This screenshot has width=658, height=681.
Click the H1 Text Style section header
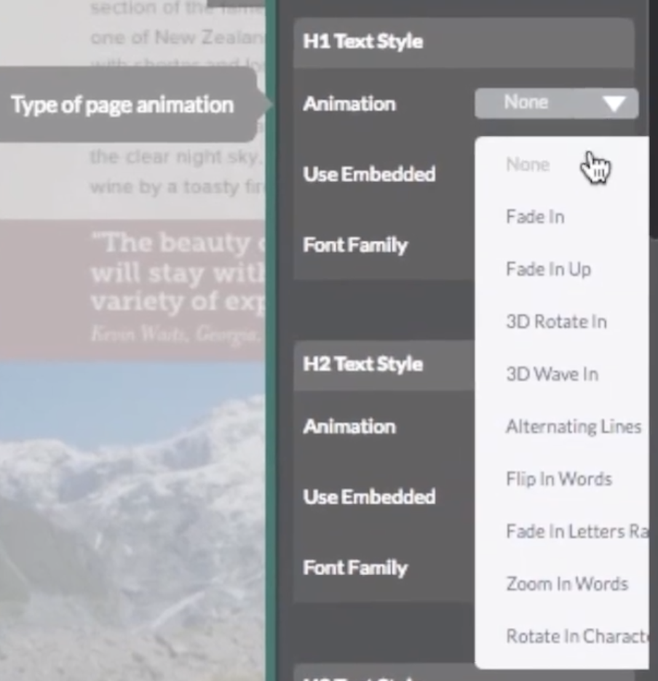[x=362, y=41]
